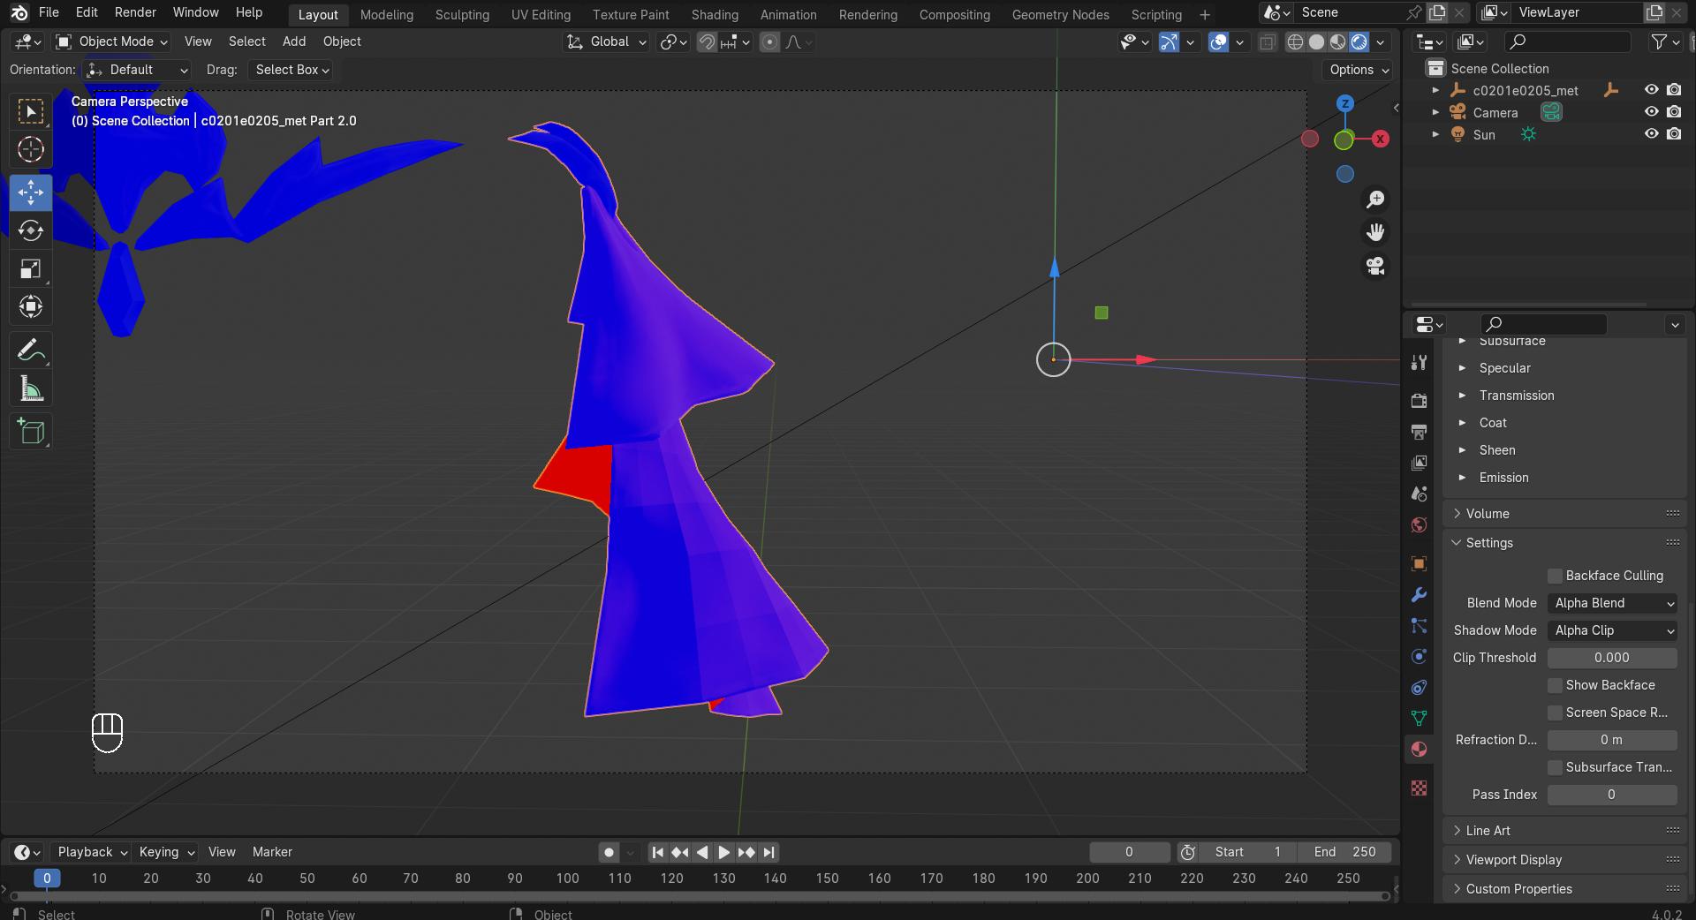This screenshot has width=1696, height=920.
Task: Click the Options button
Action: click(1359, 70)
